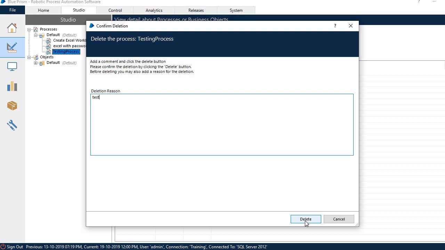Viewport: 445px width, 250px height.
Task: Click inside the Deletion Reason text box
Action: tap(222, 125)
